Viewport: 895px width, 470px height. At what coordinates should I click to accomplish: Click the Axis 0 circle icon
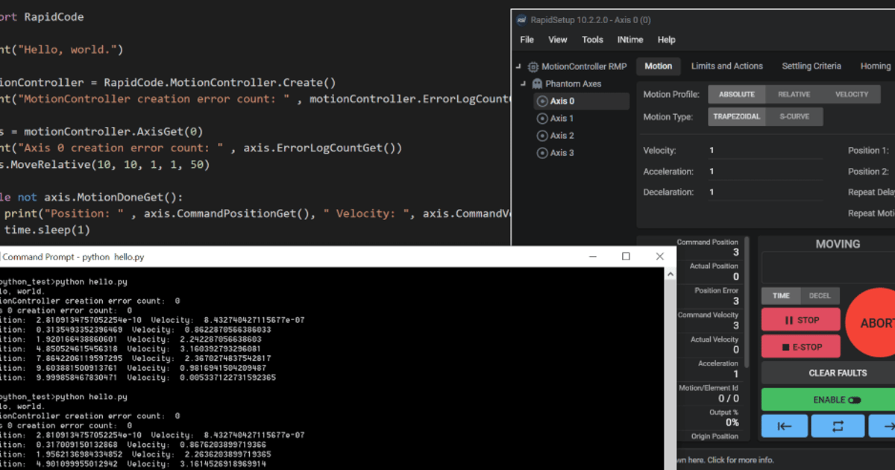click(542, 101)
